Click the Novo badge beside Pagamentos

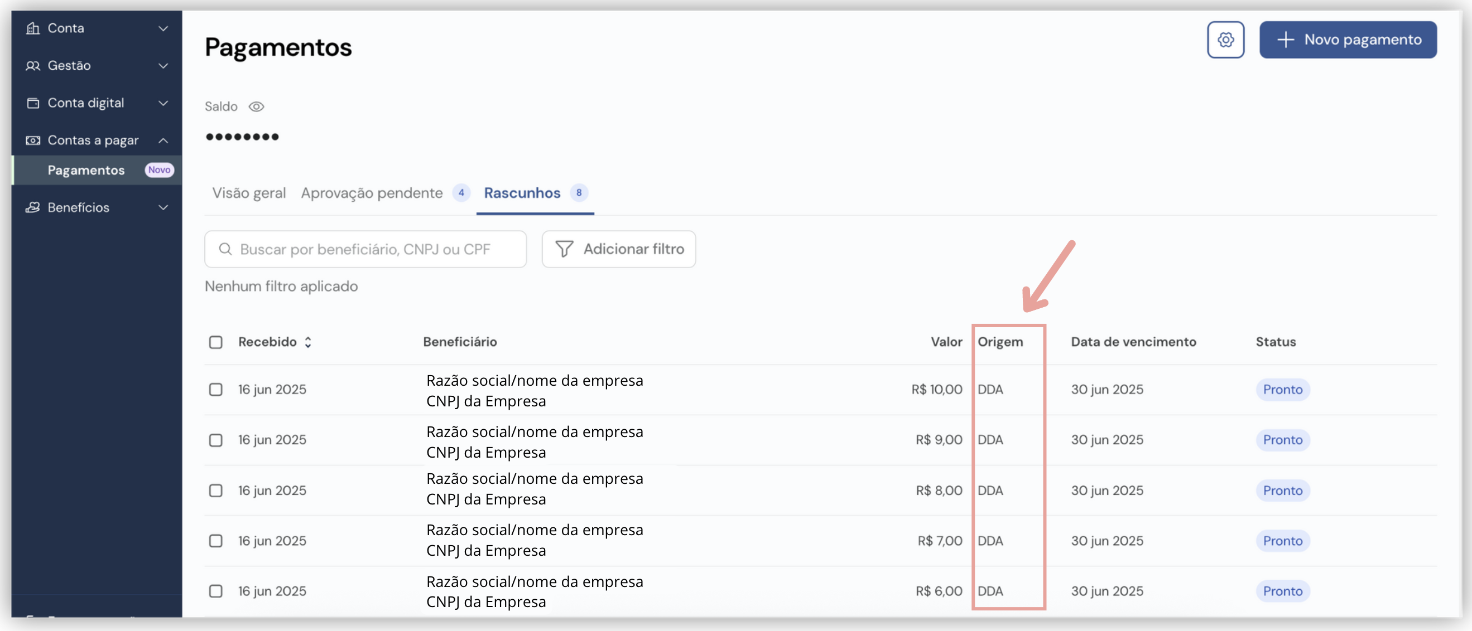pyautogui.click(x=160, y=170)
